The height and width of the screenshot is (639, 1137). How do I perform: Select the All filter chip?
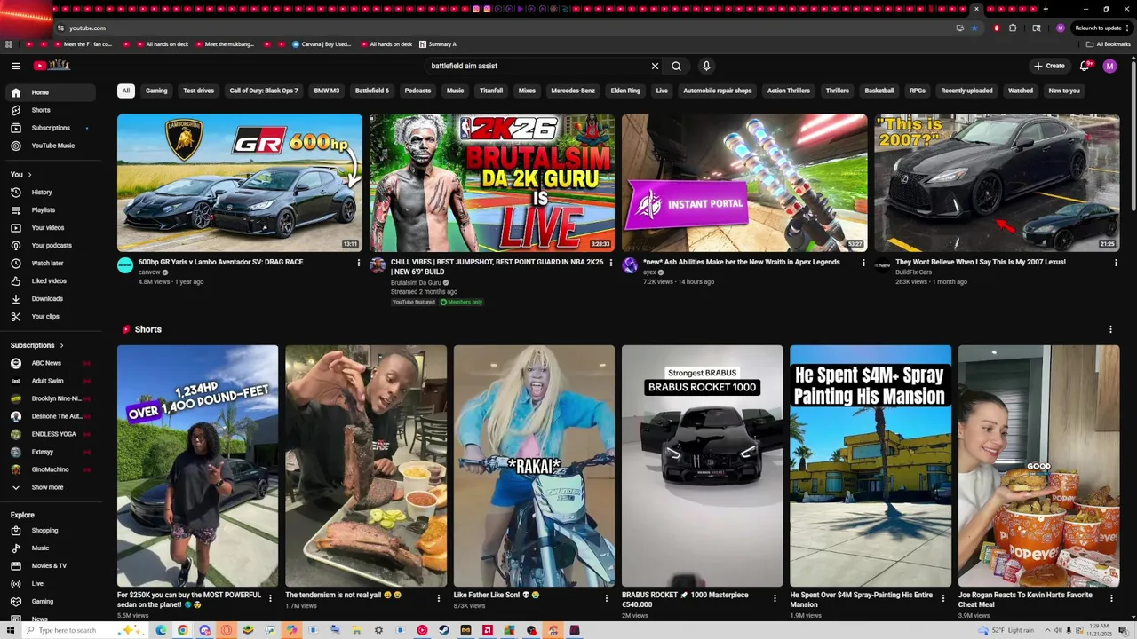pos(126,91)
